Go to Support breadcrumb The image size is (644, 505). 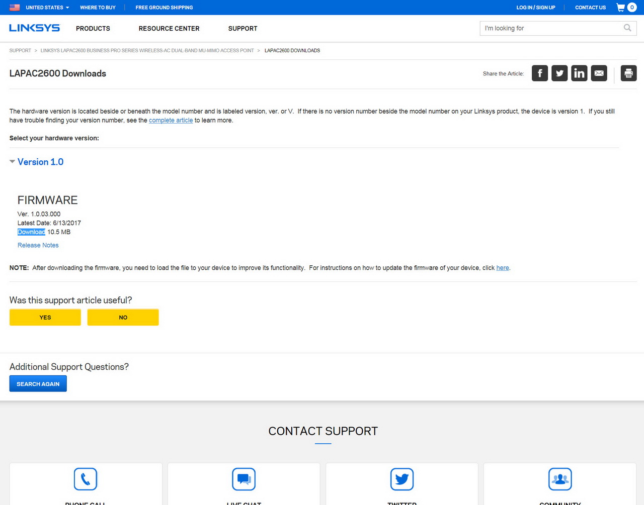pyautogui.click(x=20, y=51)
